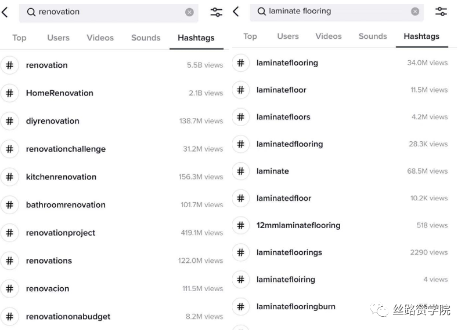Viewport: 465px width, 330px height.
Task: Open the diyrenovation hashtag
Action: [x=52, y=121]
